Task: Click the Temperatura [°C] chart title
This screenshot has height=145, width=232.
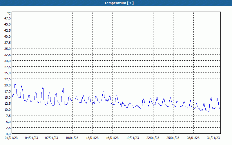Action: (119, 3)
